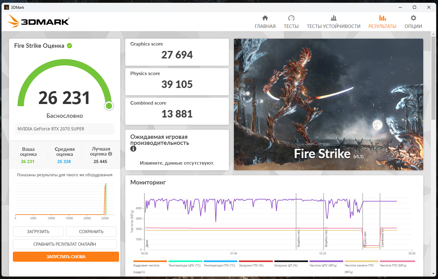The width and height of the screenshot is (438, 279).
Task: Click the vertical scrollbar on the right
Action: (x=434, y=75)
